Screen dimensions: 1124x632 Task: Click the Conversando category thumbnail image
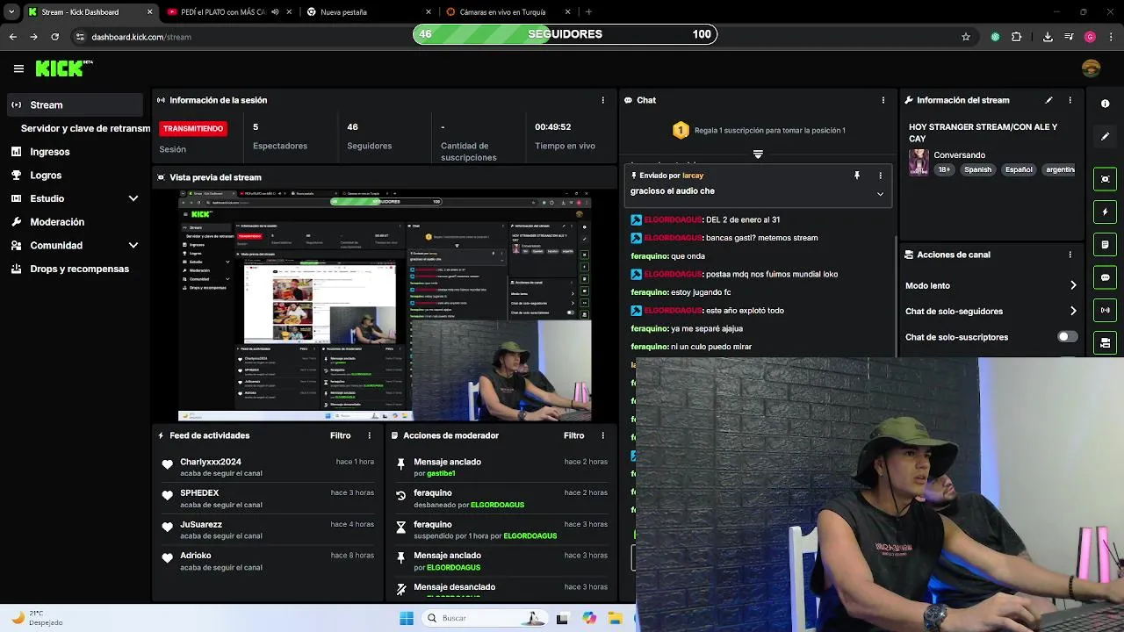(919, 162)
